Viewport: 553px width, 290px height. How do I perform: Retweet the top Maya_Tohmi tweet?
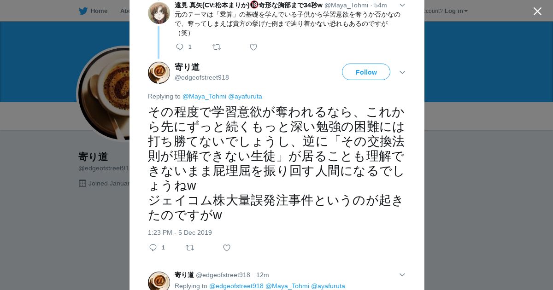point(217,47)
